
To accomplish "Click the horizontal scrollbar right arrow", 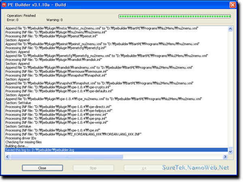I will (225, 157).
